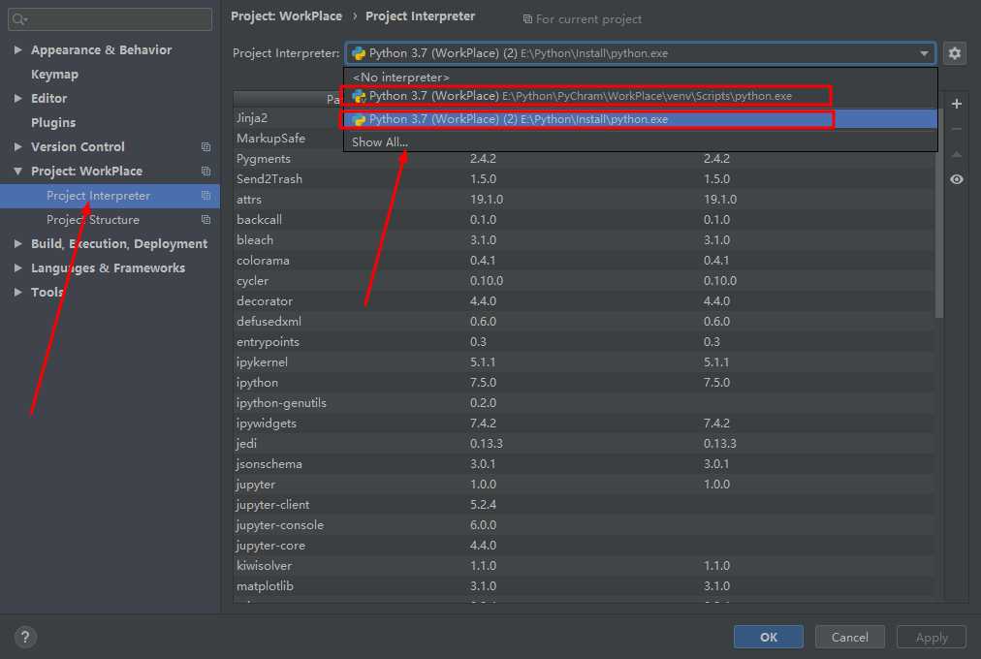Expand Build, Execution, Deployment section
This screenshot has width=981, height=659.
click(x=17, y=244)
